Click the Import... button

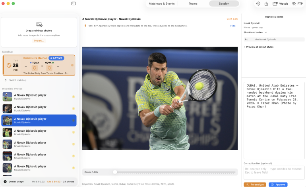click(39, 41)
